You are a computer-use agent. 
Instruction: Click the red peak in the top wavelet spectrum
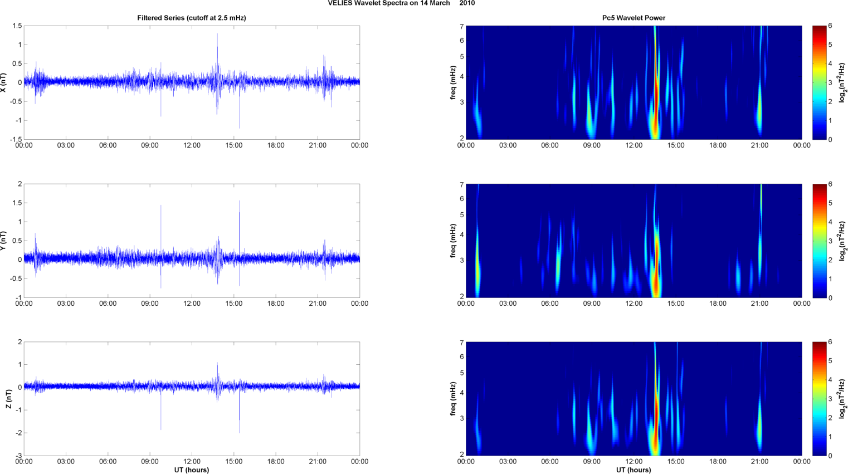(656, 95)
